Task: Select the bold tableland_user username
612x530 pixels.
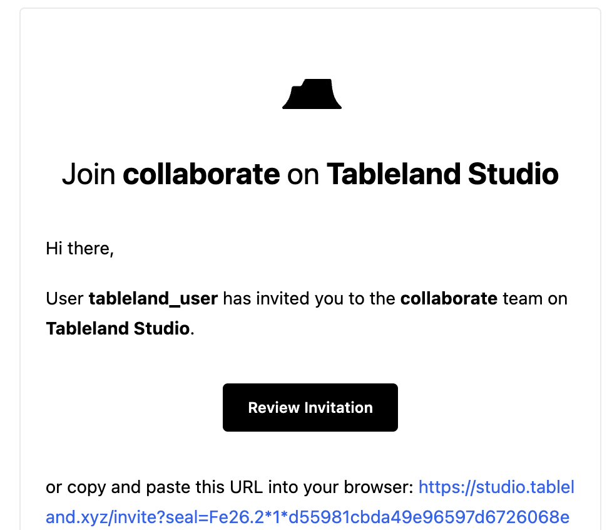Action: click(x=153, y=298)
